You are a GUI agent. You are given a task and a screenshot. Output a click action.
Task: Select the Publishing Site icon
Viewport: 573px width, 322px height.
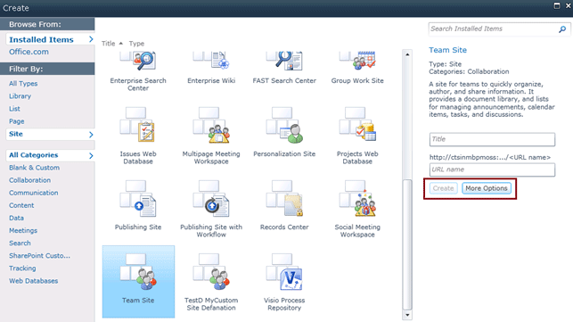click(138, 198)
